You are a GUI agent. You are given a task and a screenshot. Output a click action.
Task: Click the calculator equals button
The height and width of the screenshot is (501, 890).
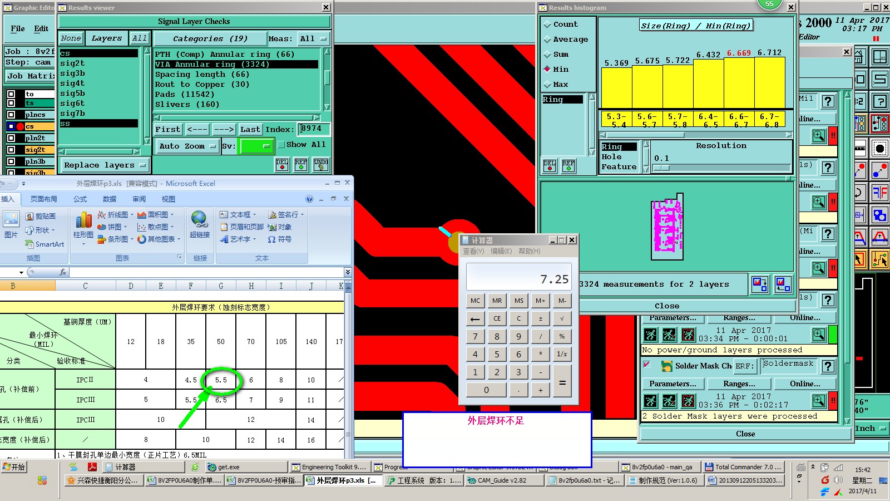click(562, 381)
